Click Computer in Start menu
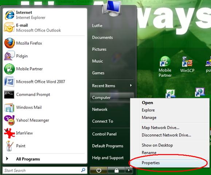Image resolution: width=211 pixels, height=175 pixels. [x=112, y=97]
